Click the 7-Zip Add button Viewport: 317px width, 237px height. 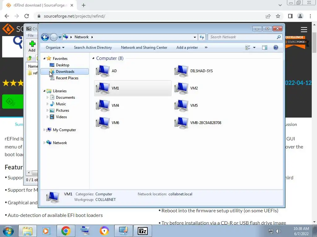[x=32, y=46]
